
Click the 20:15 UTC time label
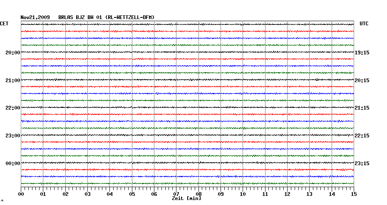pyautogui.click(x=362, y=80)
